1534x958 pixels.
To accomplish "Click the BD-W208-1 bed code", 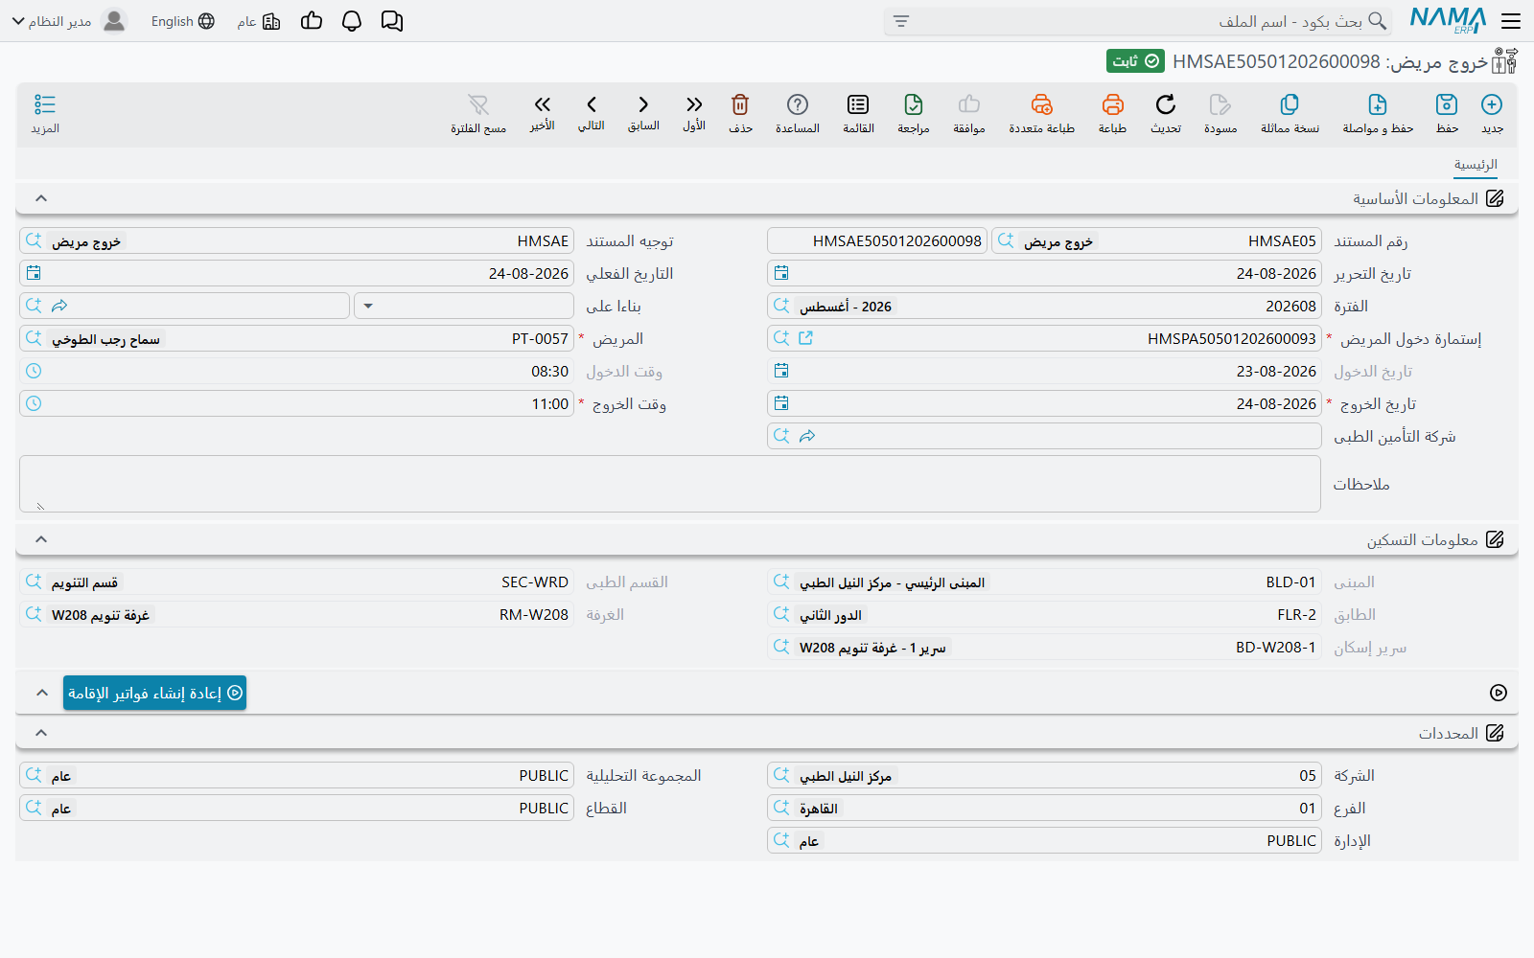I will 1275,648.
